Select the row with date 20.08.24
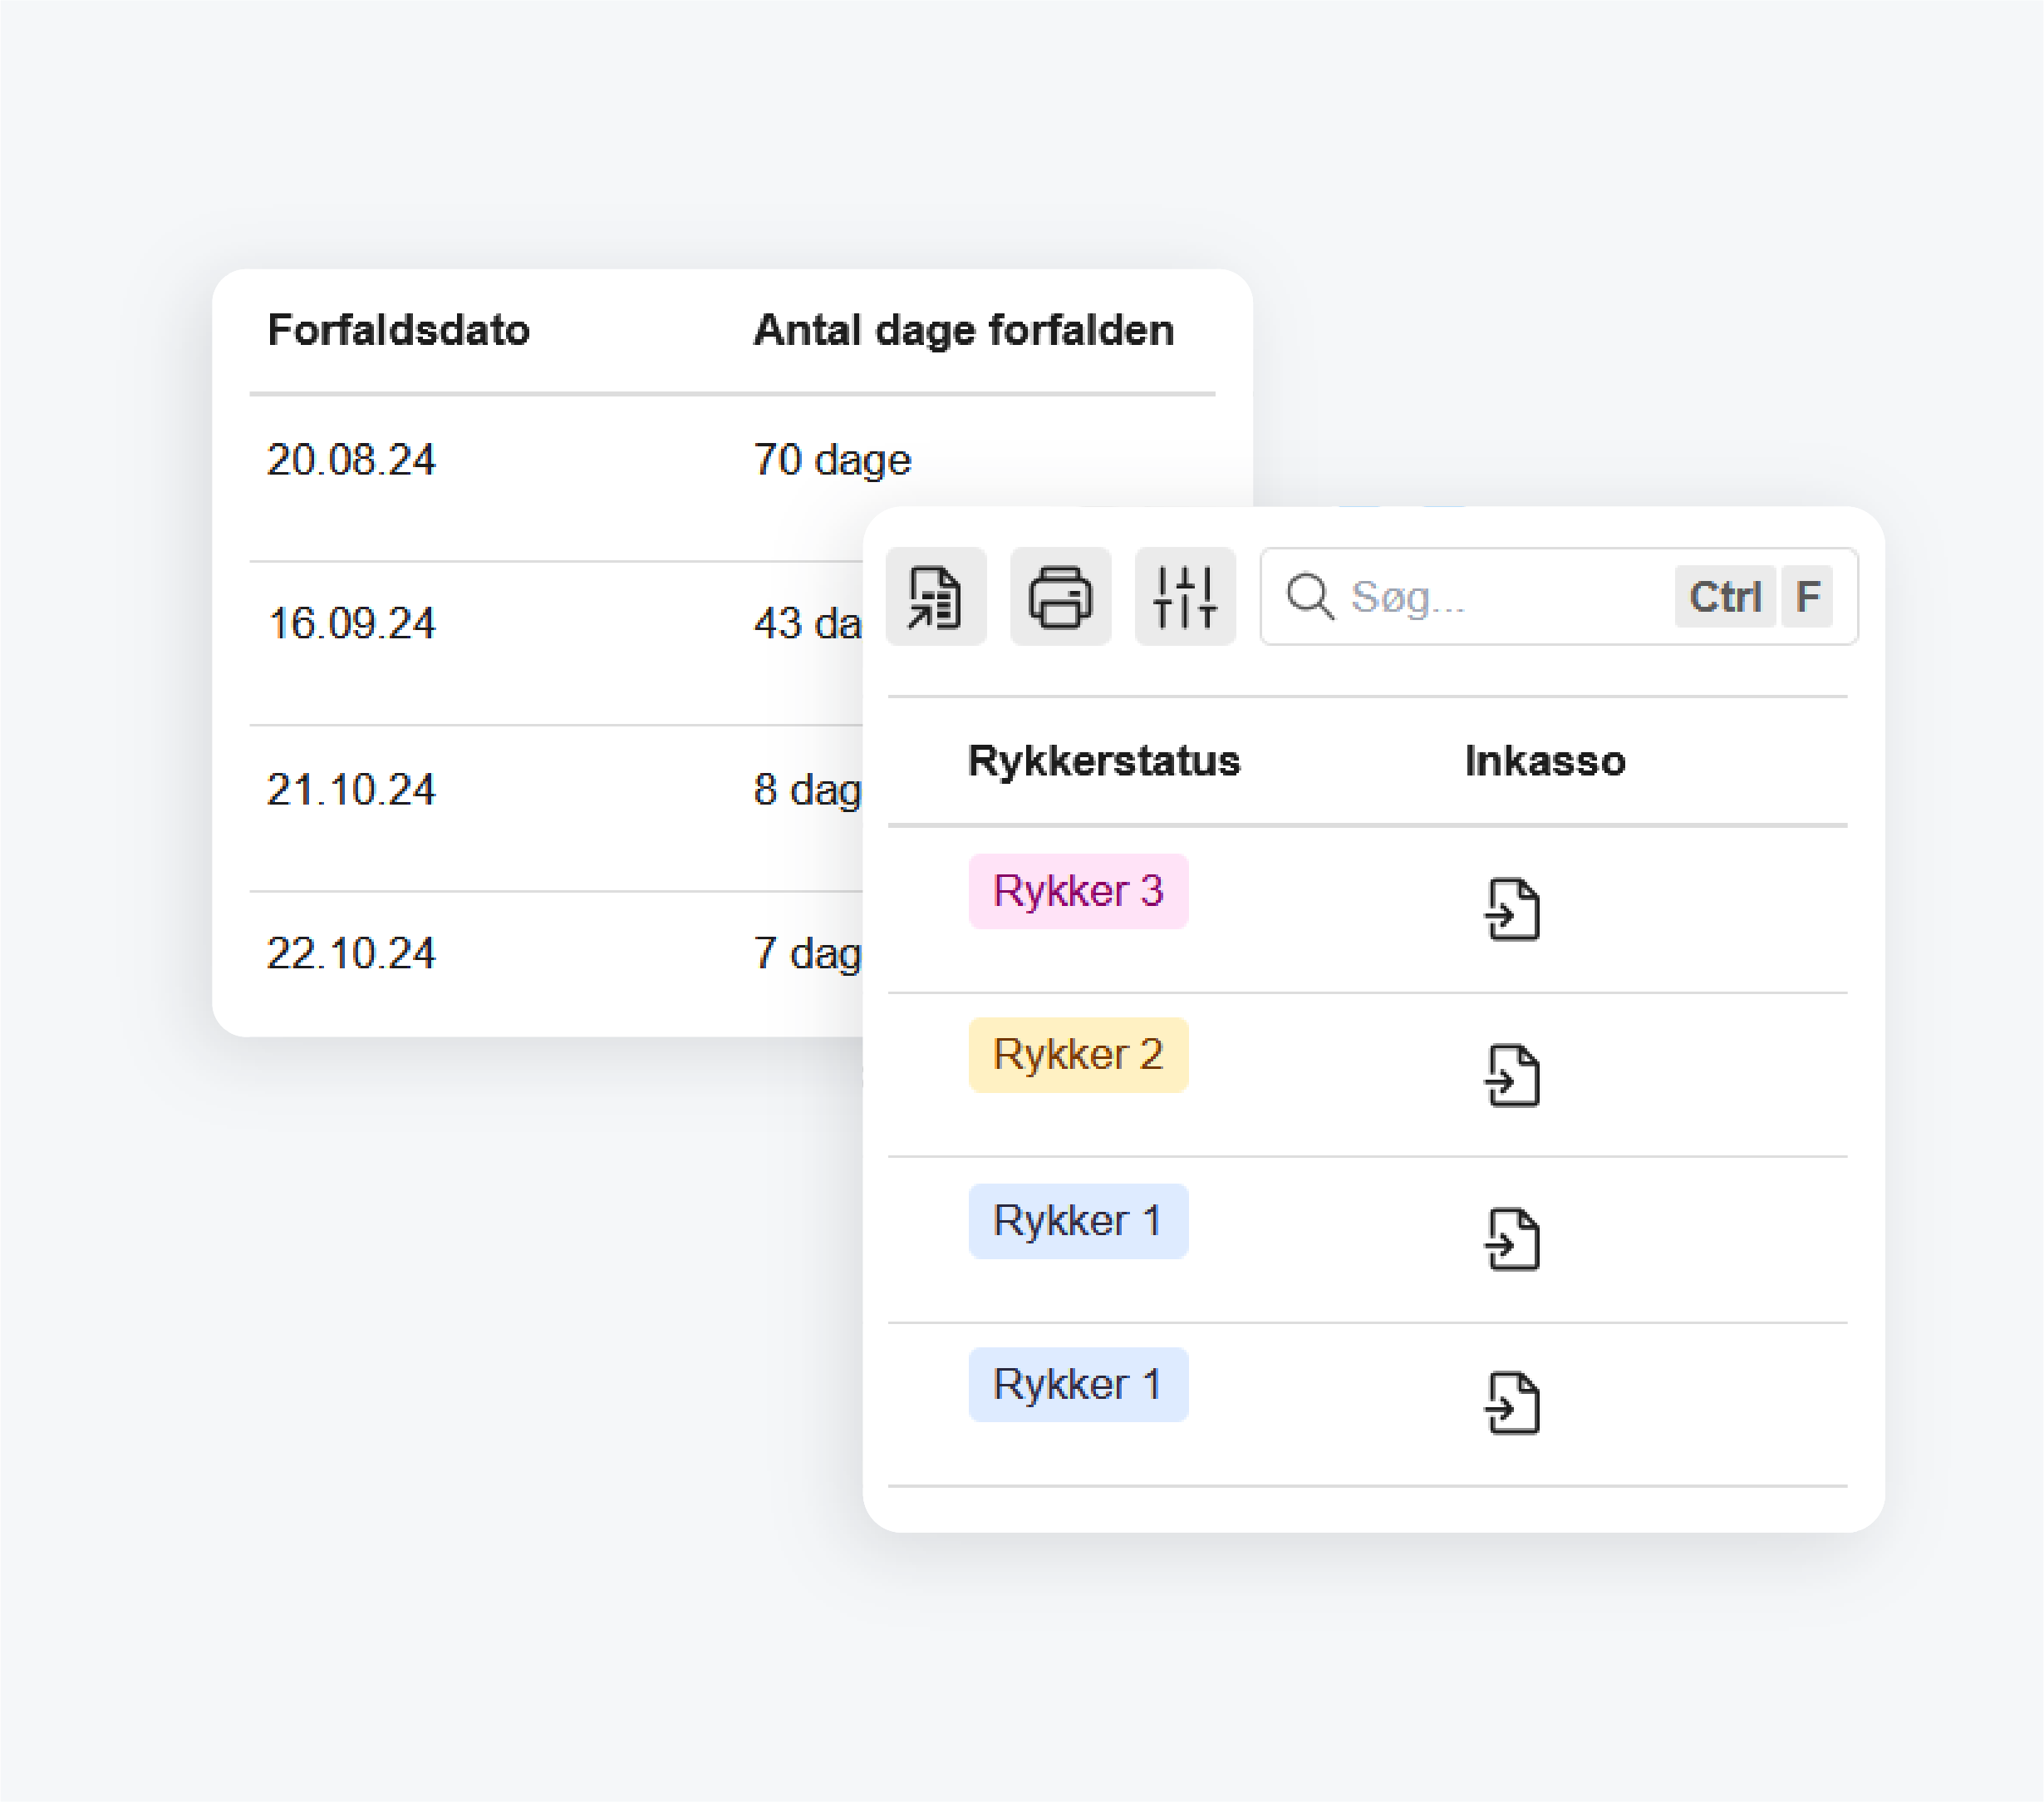Screen dimensions: 2044x1802 (351, 460)
